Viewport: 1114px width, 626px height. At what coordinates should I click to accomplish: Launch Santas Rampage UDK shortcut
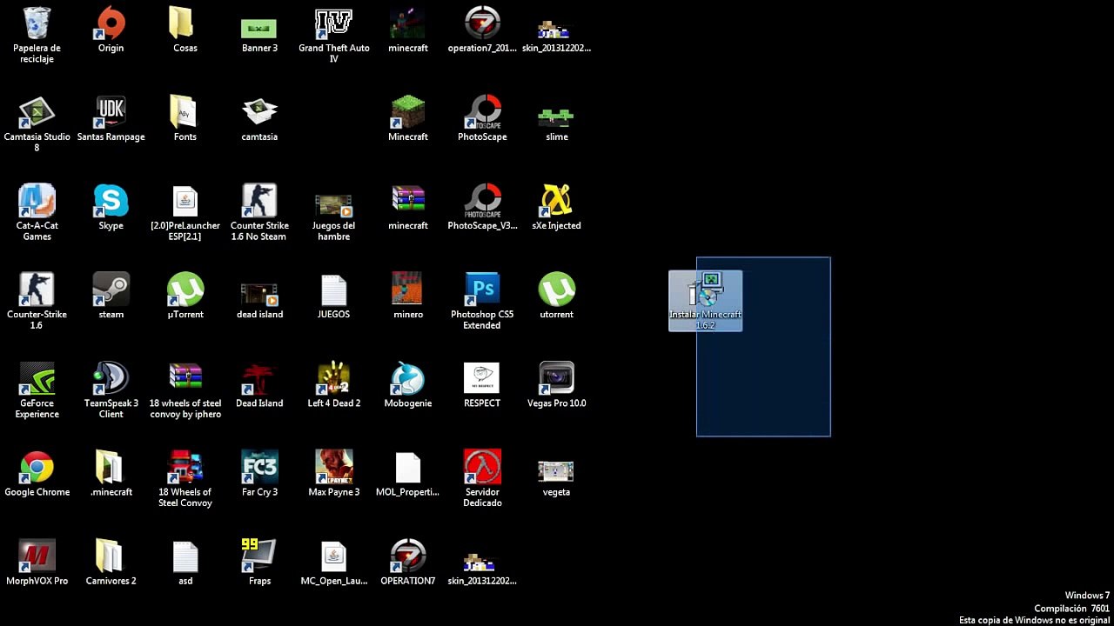tap(111, 119)
